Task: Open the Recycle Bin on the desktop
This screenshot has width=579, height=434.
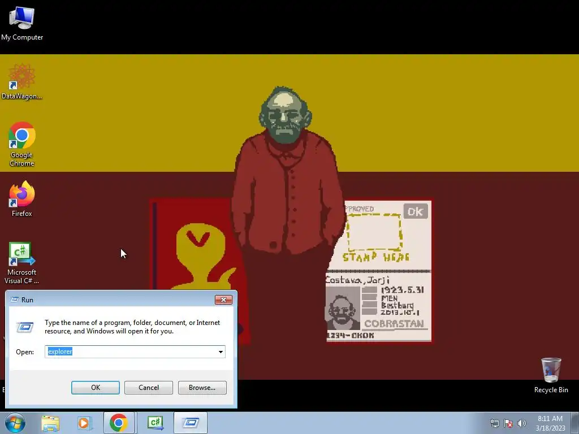Action: coord(551,375)
